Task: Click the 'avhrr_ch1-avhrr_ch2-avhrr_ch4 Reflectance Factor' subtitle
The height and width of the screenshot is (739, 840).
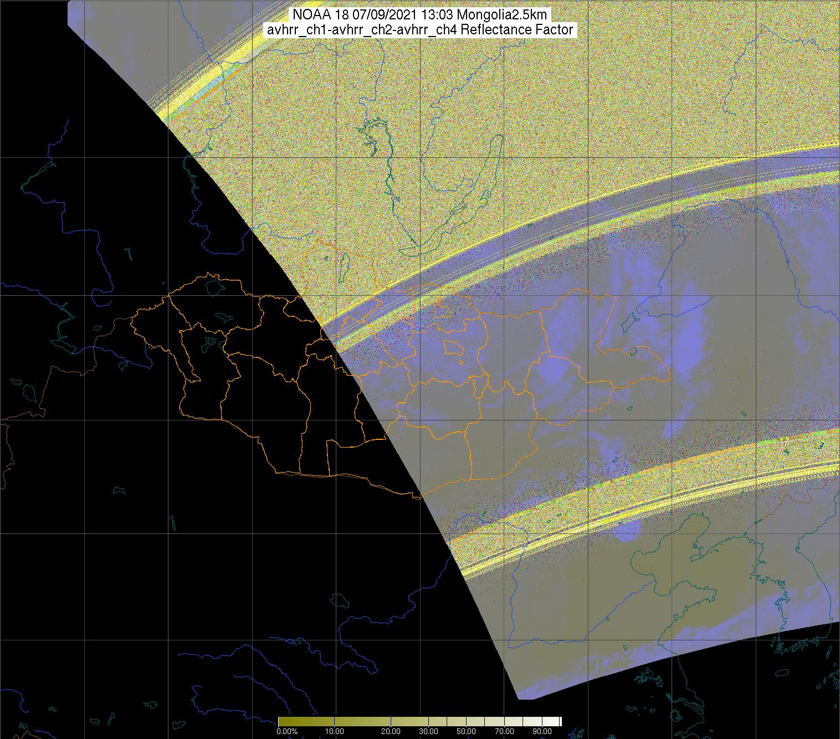Action: [x=419, y=29]
